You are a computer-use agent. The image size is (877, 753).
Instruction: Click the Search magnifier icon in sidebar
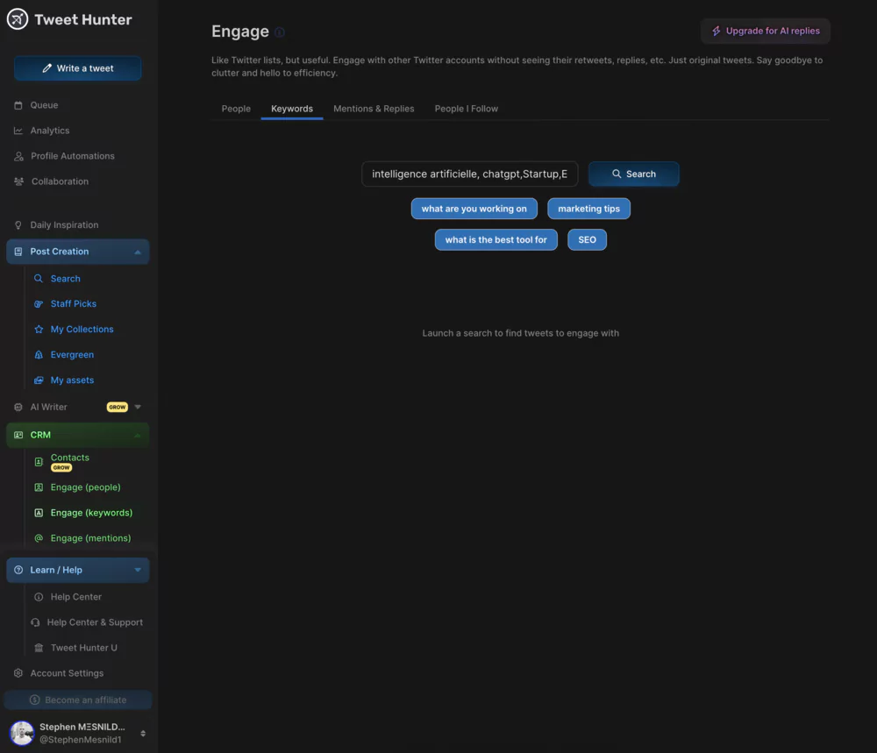(x=39, y=279)
